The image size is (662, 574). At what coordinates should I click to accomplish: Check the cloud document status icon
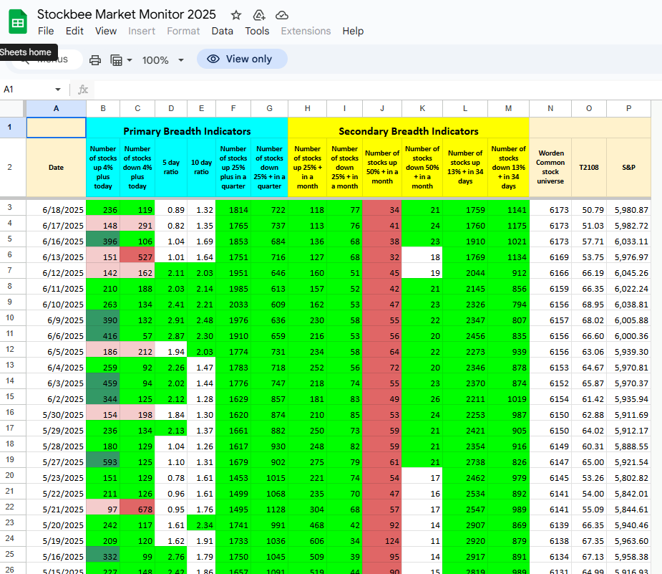(x=281, y=16)
